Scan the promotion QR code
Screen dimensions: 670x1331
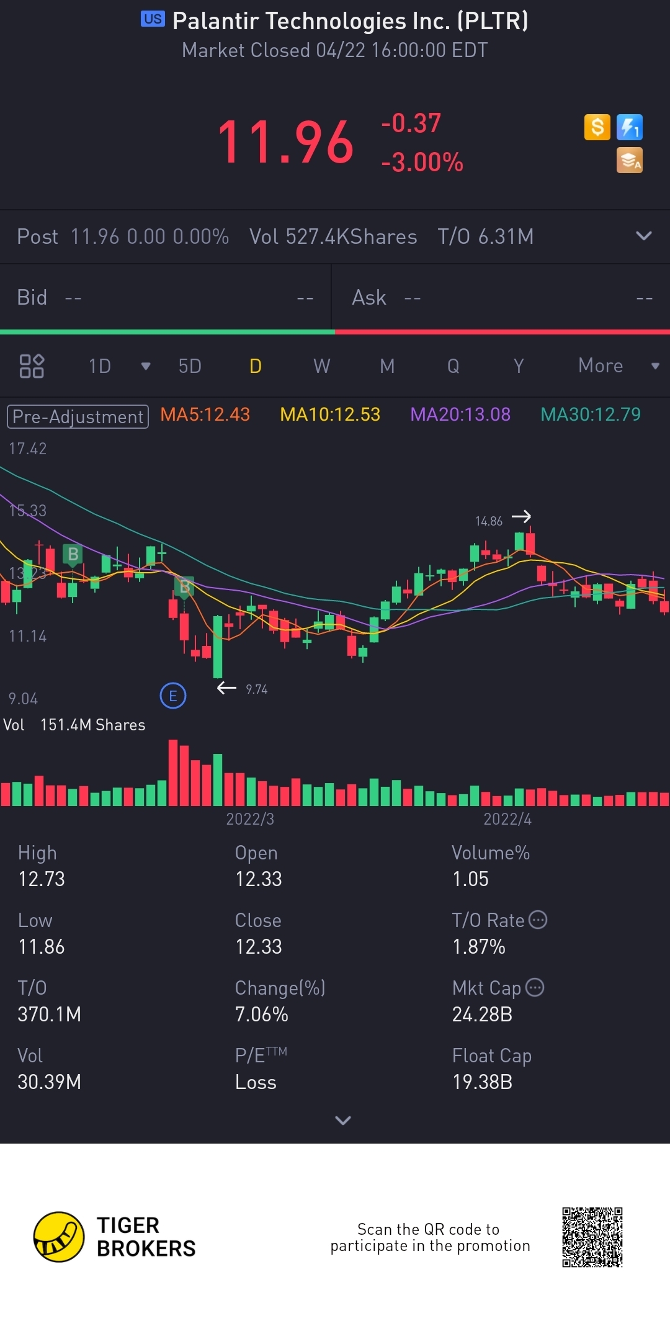pos(592,1237)
